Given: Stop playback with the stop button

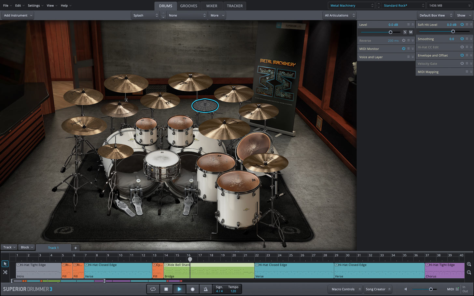Looking at the screenshot, I should point(166,289).
